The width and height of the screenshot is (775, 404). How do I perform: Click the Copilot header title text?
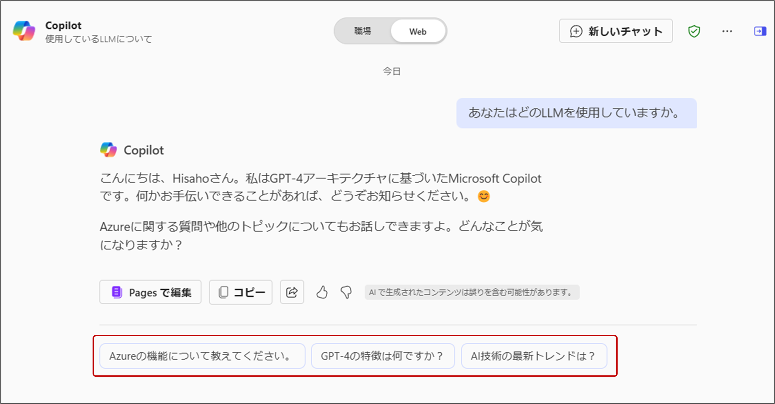pos(63,26)
